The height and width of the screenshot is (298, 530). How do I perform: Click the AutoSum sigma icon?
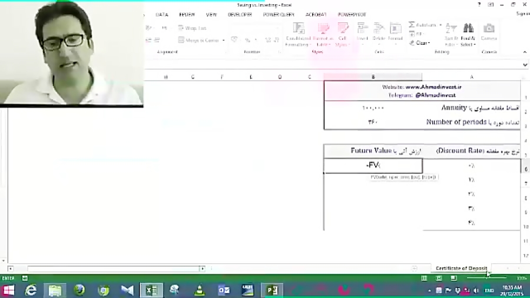pyautogui.click(x=412, y=25)
